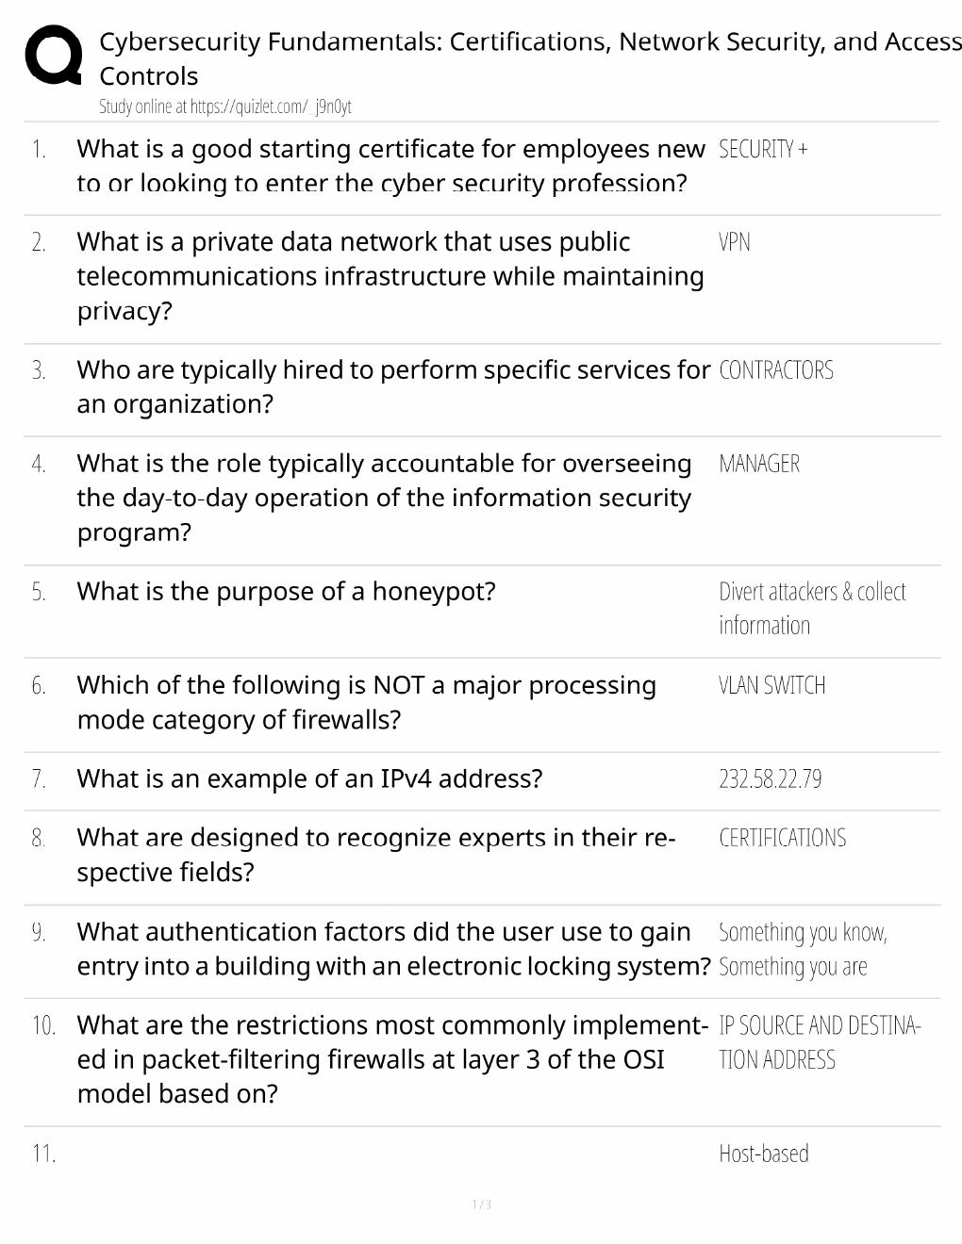Screen dimensions: 962x1244
Task: Click the Quizlet Q logo icon
Action: click(53, 56)
